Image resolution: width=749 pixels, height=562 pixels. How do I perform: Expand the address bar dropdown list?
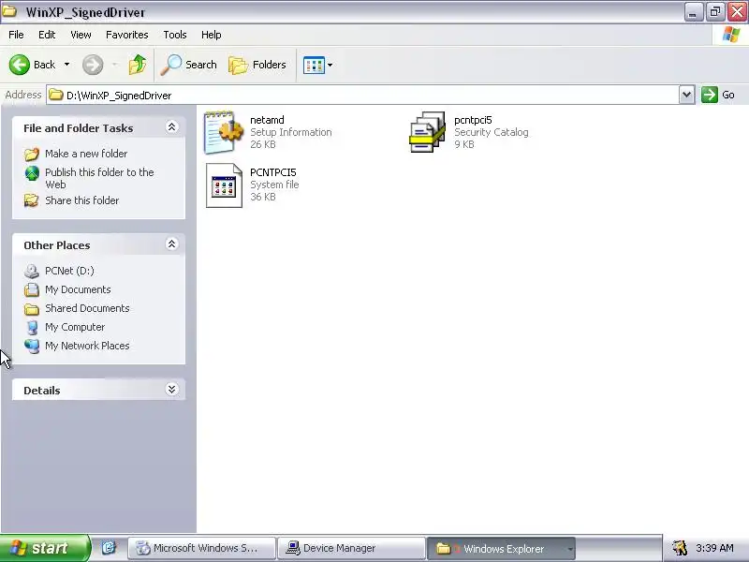click(x=686, y=96)
